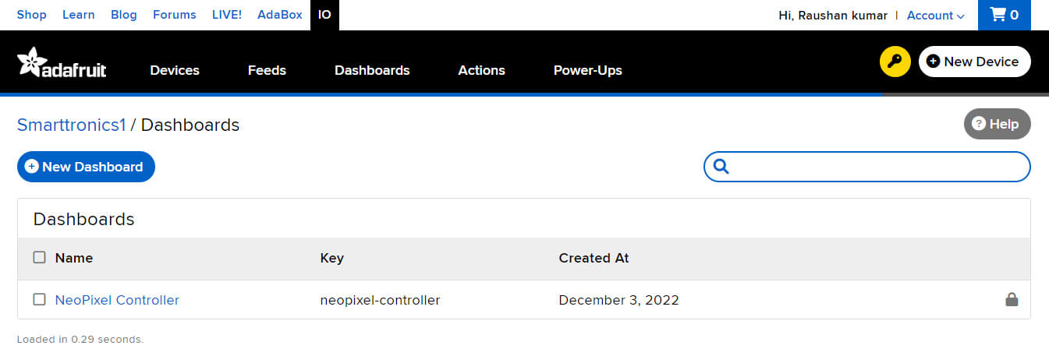The height and width of the screenshot is (349, 1049).
Task: Open the NeoPixel Controller dashboard link
Action: (x=117, y=300)
